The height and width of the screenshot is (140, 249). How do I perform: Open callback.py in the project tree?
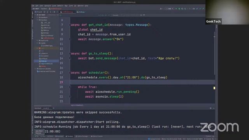[46, 28]
